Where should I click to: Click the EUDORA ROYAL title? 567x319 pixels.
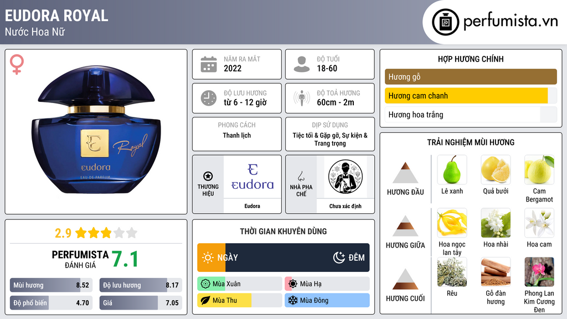point(56,16)
